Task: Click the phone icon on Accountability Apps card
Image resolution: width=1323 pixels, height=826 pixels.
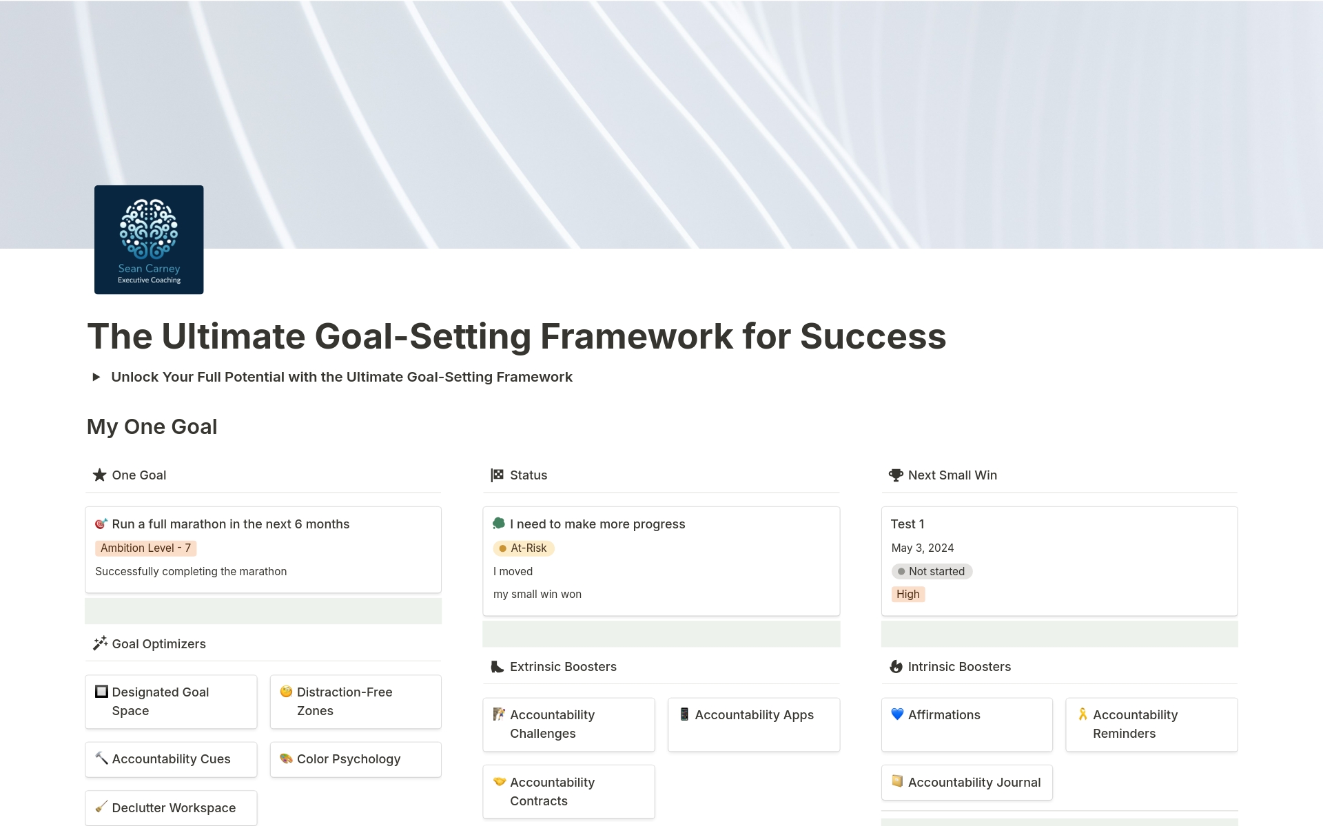Action: (684, 714)
